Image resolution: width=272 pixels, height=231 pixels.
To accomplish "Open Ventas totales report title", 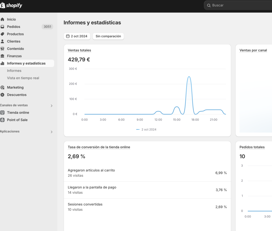I will 79,50.
